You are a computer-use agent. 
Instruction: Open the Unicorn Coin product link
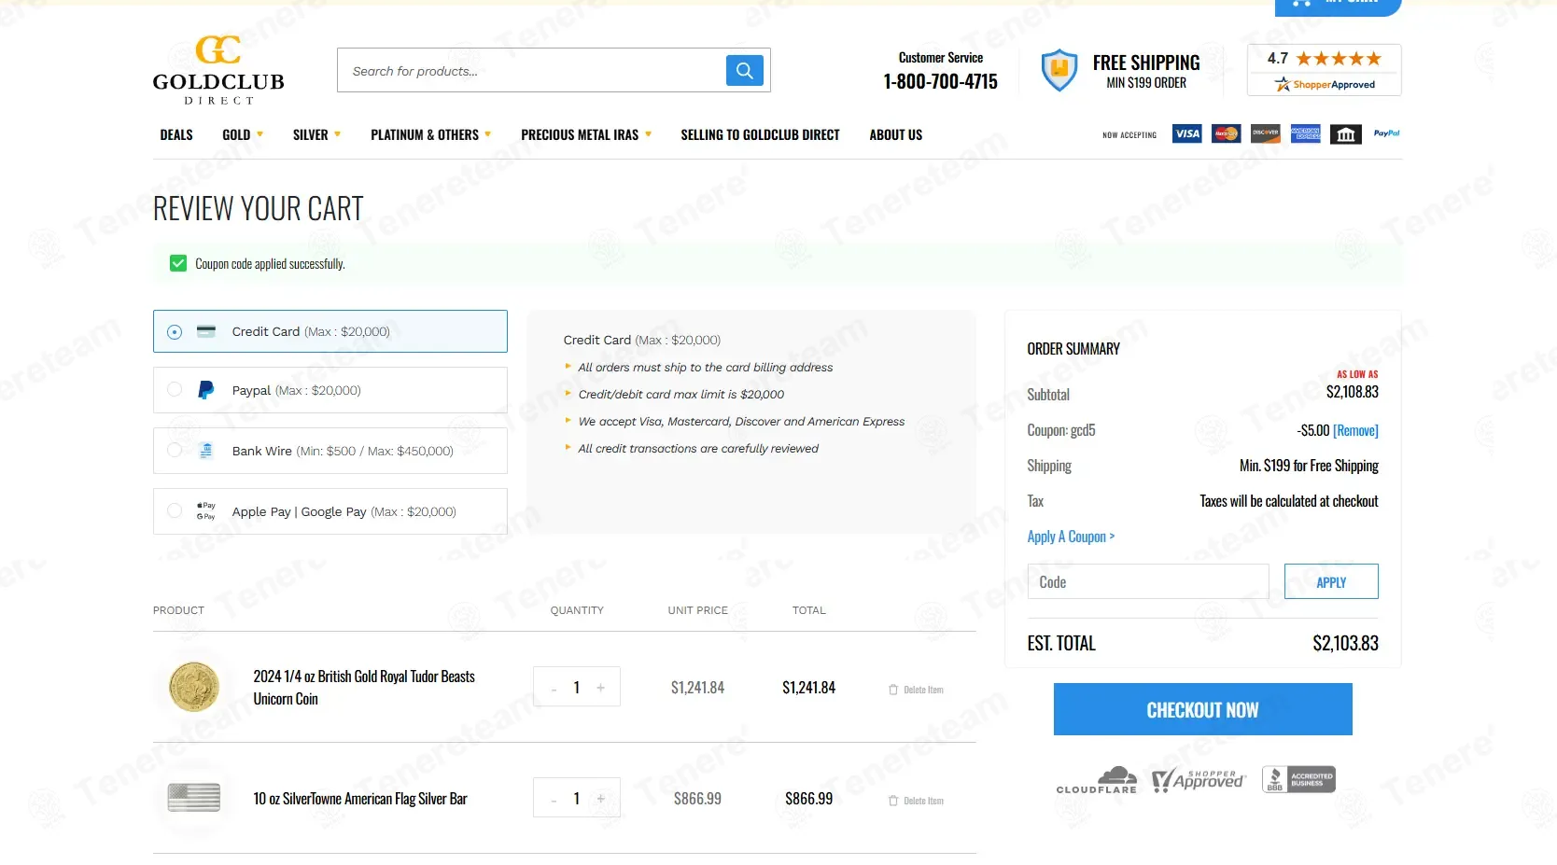[364, 688]
